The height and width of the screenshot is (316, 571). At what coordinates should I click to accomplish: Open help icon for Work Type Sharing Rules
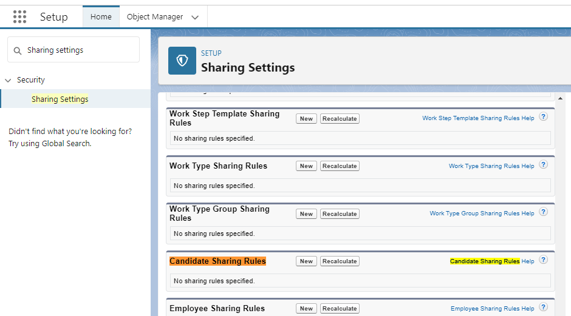pyautogui.click(x=544, y=164)
